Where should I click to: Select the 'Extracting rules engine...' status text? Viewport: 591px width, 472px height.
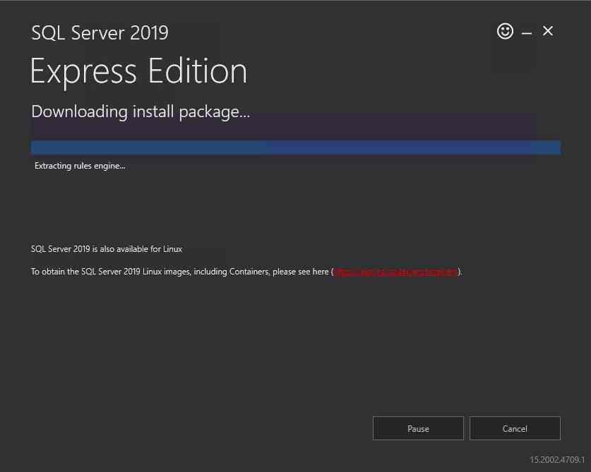80,166
